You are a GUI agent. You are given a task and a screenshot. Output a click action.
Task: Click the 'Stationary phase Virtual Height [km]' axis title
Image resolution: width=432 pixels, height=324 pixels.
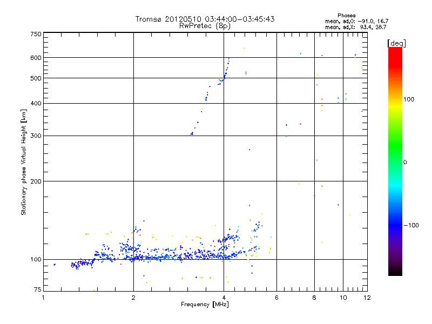point(24,163)
